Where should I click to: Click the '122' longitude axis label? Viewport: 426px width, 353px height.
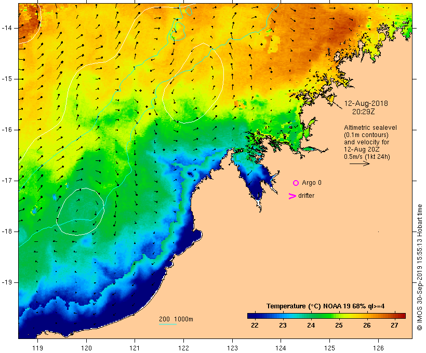[x=184, y=348]
